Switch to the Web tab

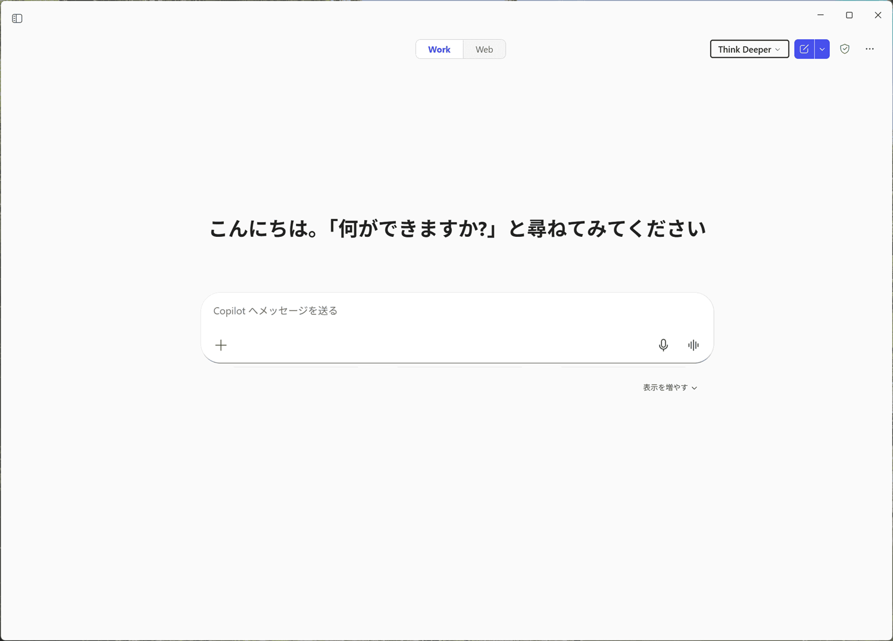coord(484,49)
